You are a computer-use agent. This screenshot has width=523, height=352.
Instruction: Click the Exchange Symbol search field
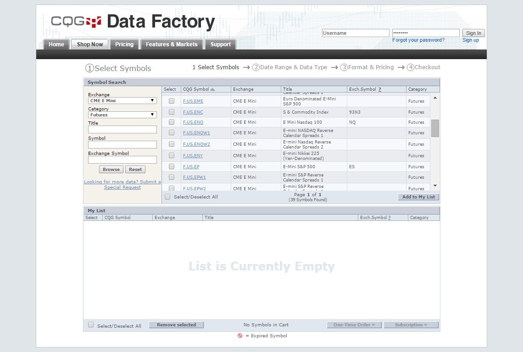coord(122,159)
